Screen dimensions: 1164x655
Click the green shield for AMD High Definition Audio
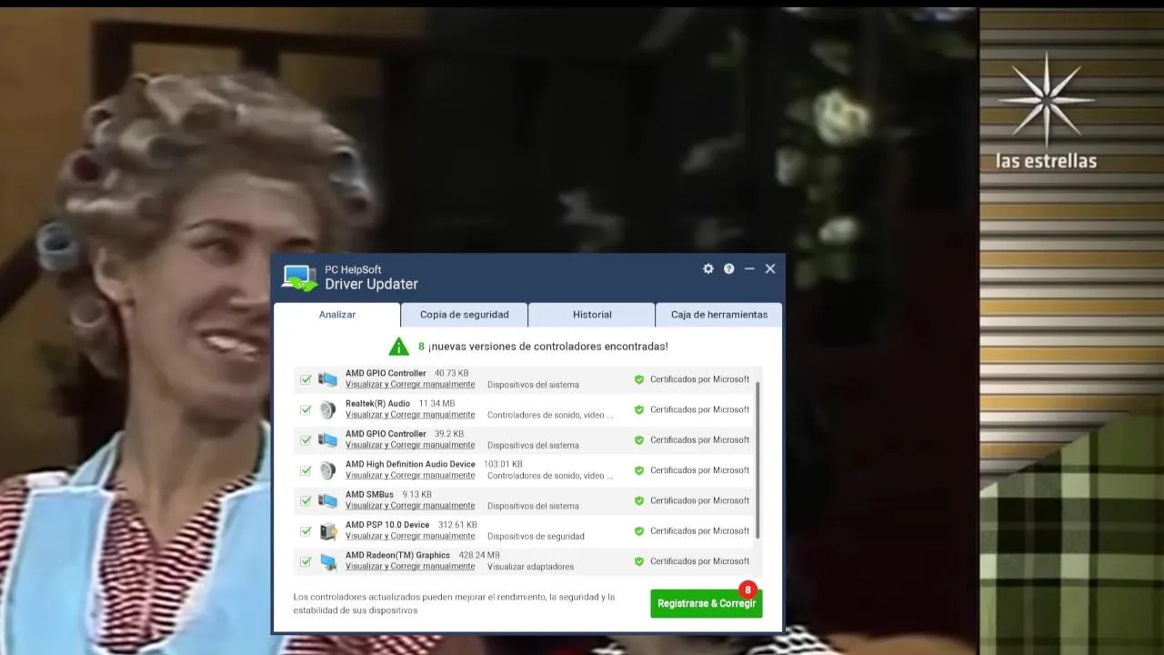click(x=639, y=470)
